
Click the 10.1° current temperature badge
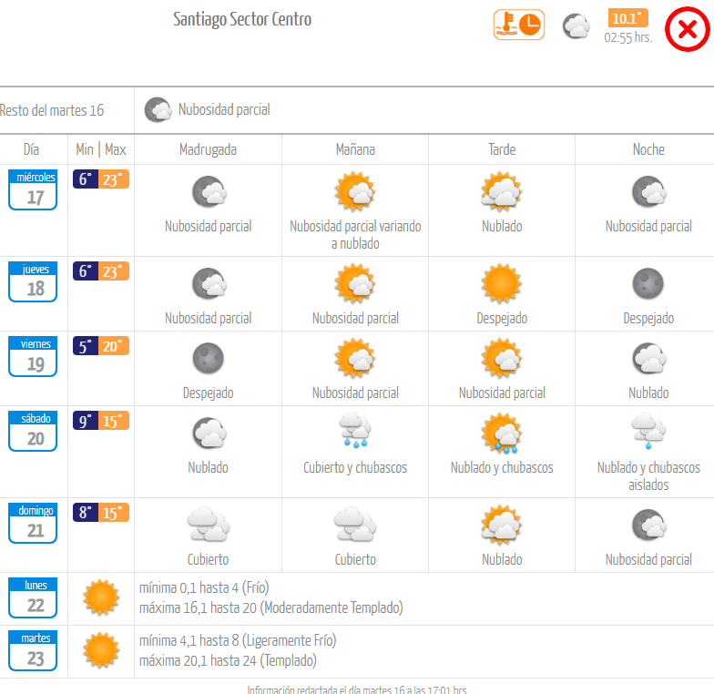[x=628, y=18]
